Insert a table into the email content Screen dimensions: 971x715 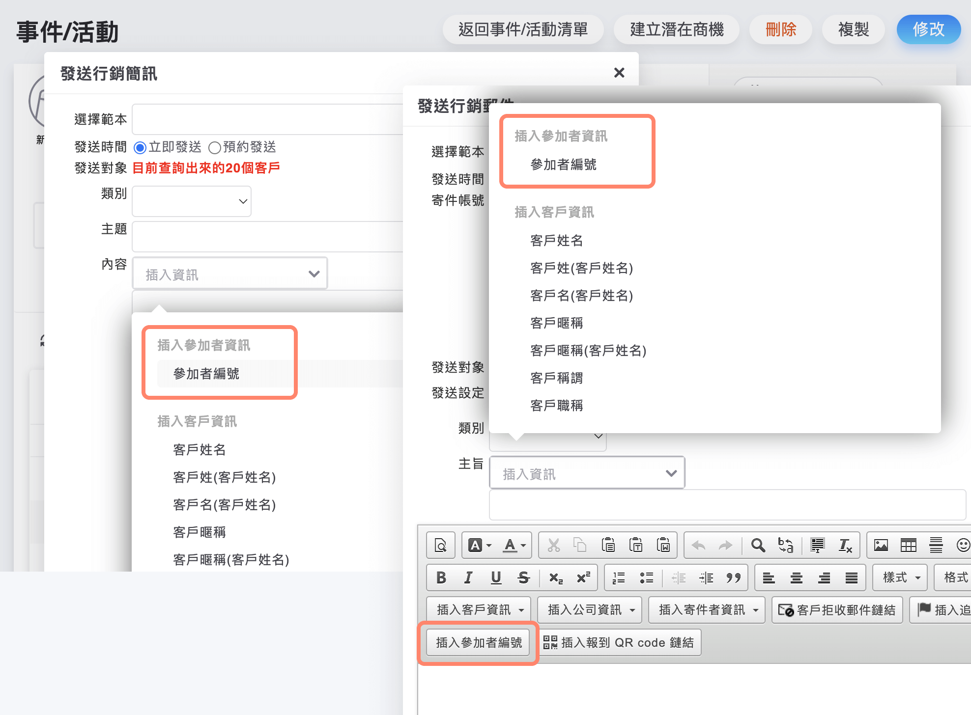tap(908, 545)
